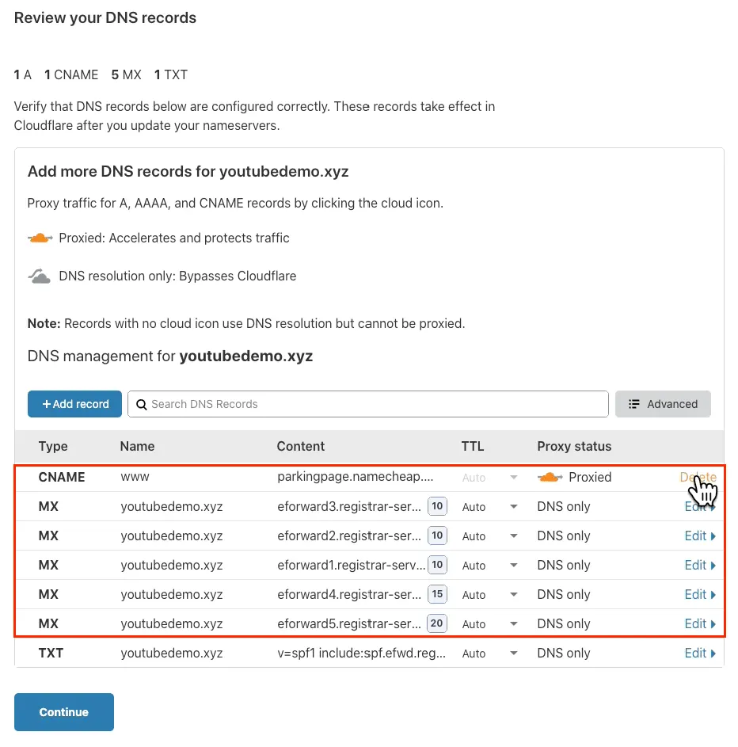Screen dimensions: 738x747
Task: Open TTL dropdown for the TXT row
Action: (513, 654)
